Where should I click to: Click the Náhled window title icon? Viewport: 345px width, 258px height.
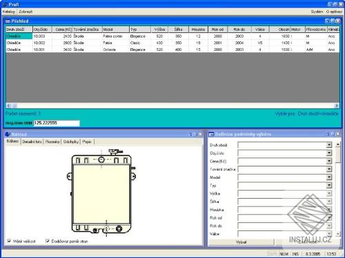point(8,134)
